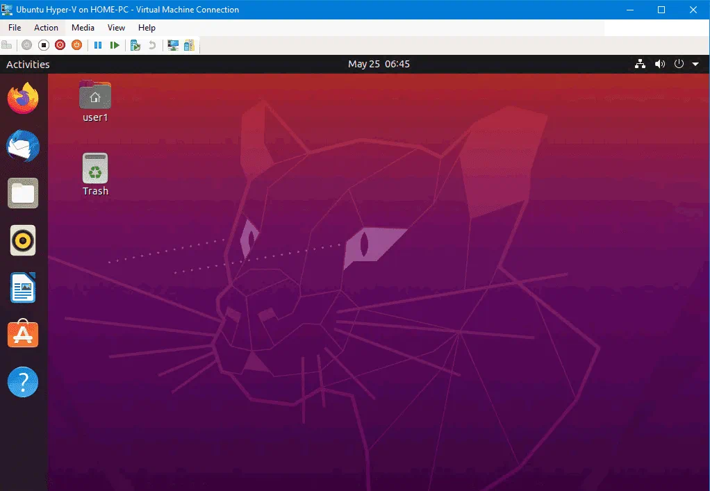The height and width of the screenshot is (491, 710).
Task: Expand the system menu arrow in top bar
Action: pos(695,64)
